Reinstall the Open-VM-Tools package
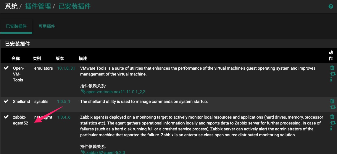The image size is (337, 154). (x=333, y=74)
